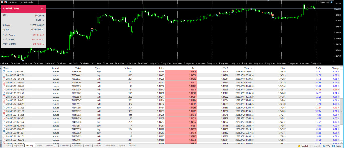Image resolution: width=344 pixels, height=148 pixels.
Task: Click the UTC time 16:29:56
Action: tap(40, 16)
